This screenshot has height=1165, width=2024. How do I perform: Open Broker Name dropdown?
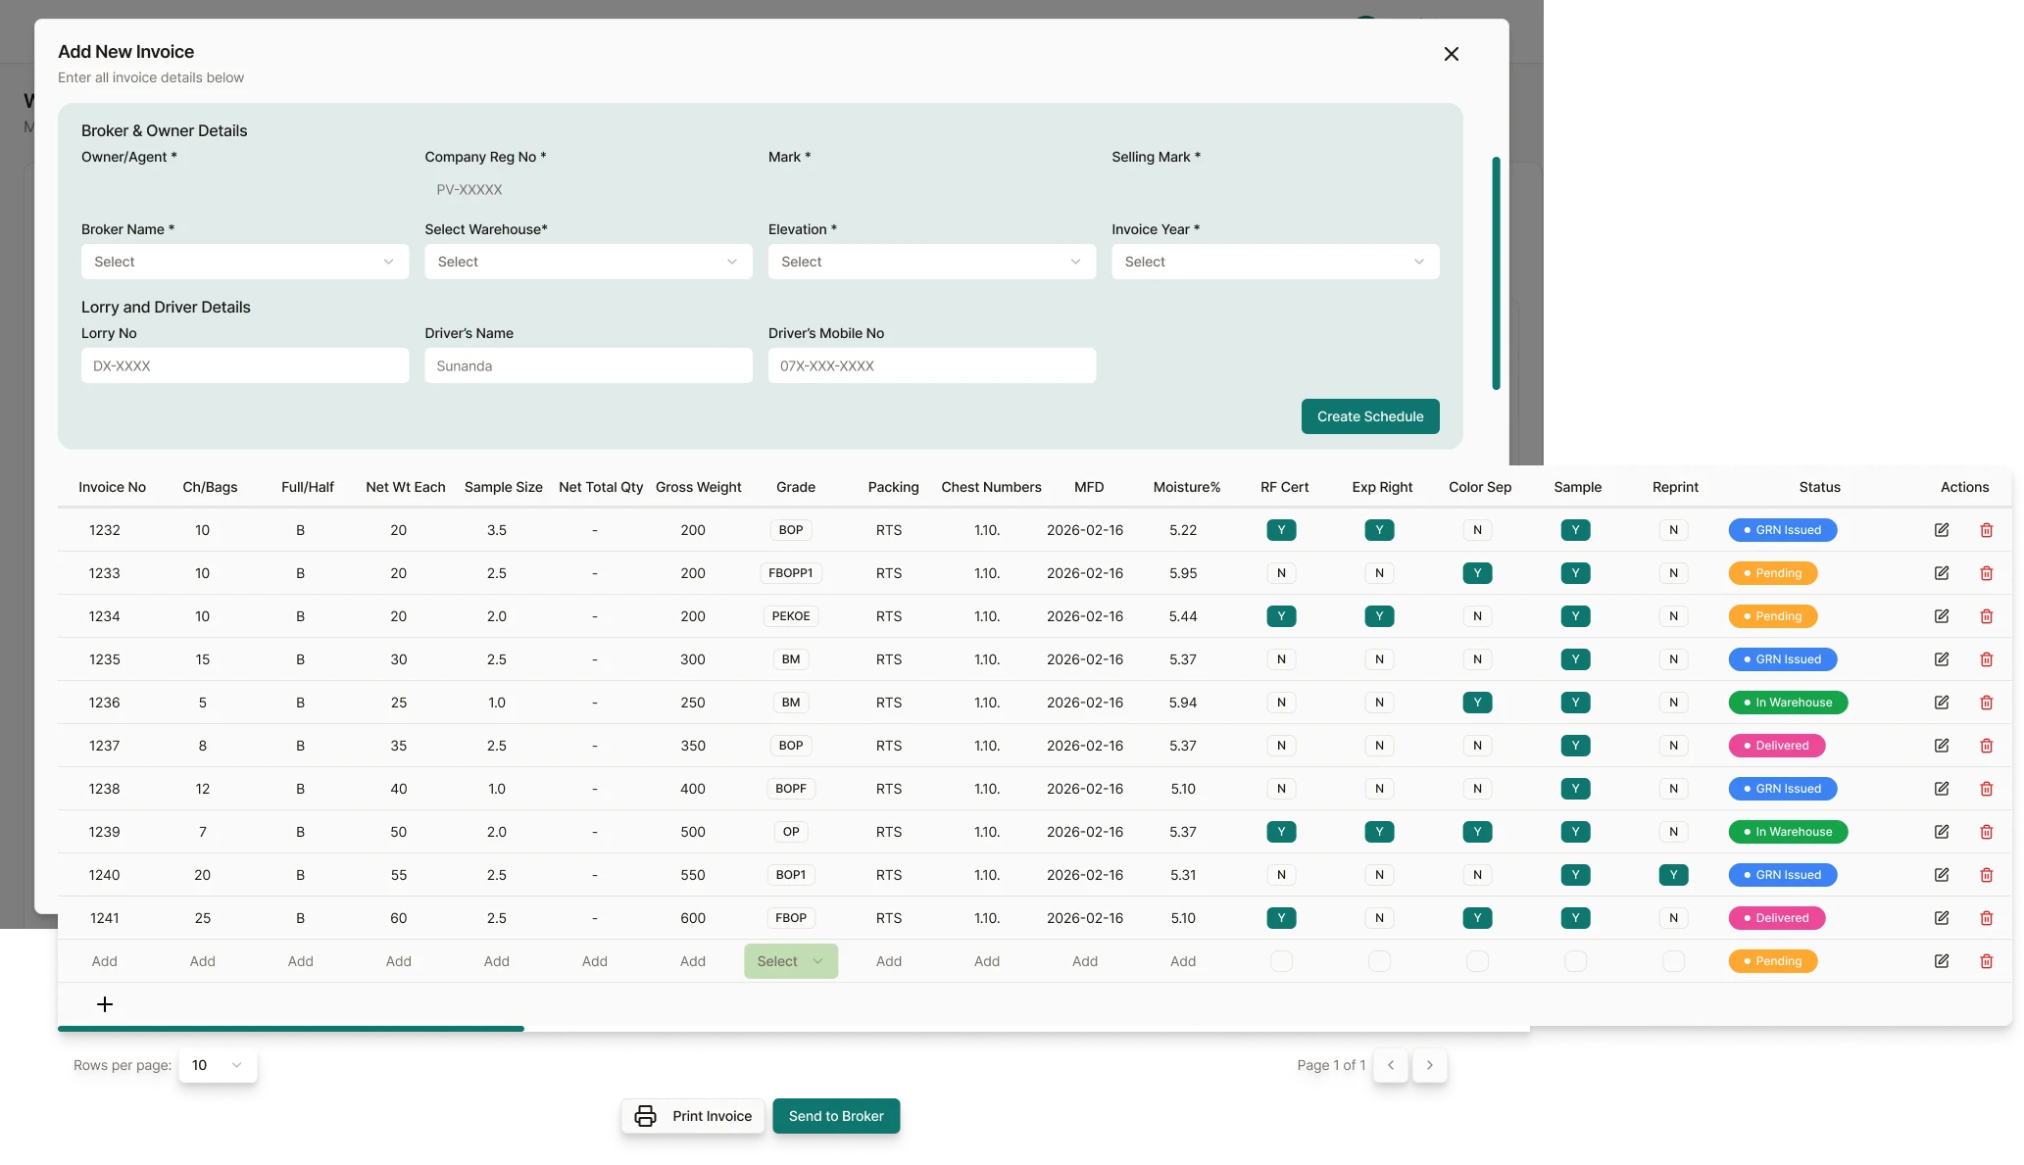[245, 262]
